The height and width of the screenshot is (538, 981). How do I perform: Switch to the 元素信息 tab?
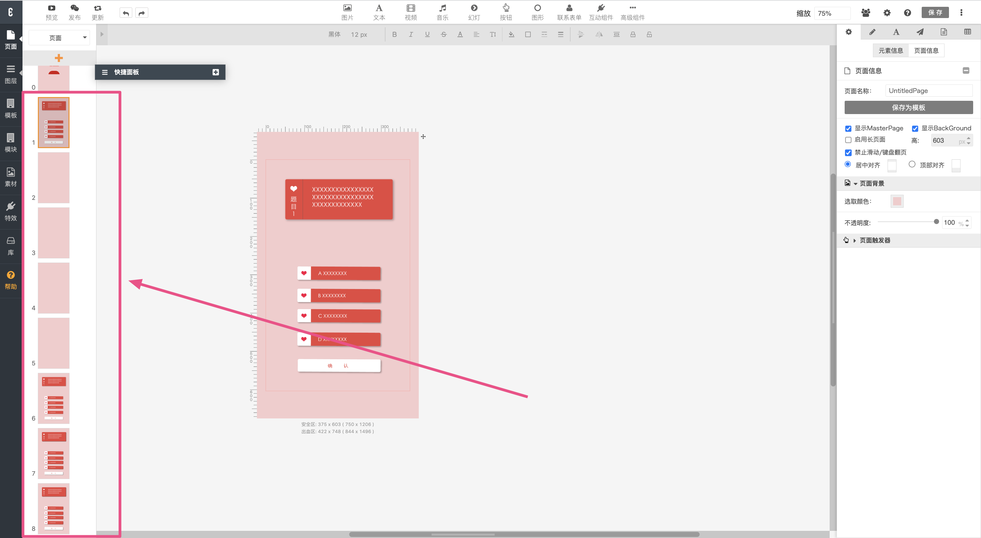pyautogui.click(x=890, y=51)
